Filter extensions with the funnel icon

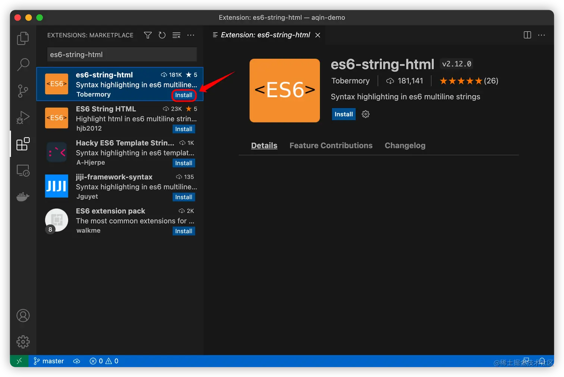[148, 35]
